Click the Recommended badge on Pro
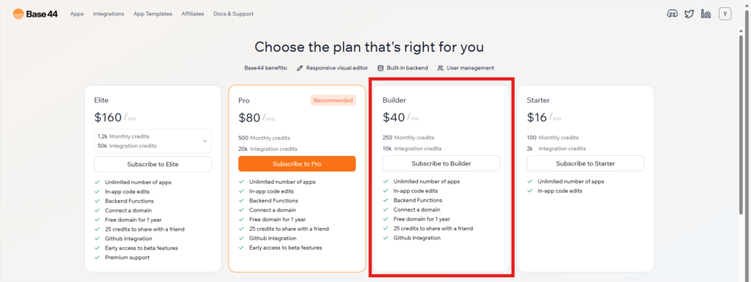Screen dimensions: 751x282 pos(333,100)
